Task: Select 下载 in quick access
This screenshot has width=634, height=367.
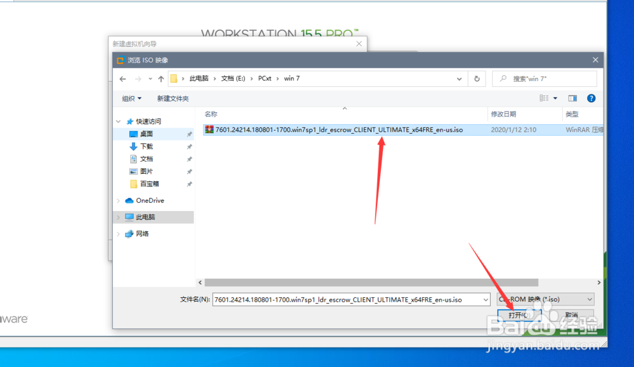Action: pos(146,146)
